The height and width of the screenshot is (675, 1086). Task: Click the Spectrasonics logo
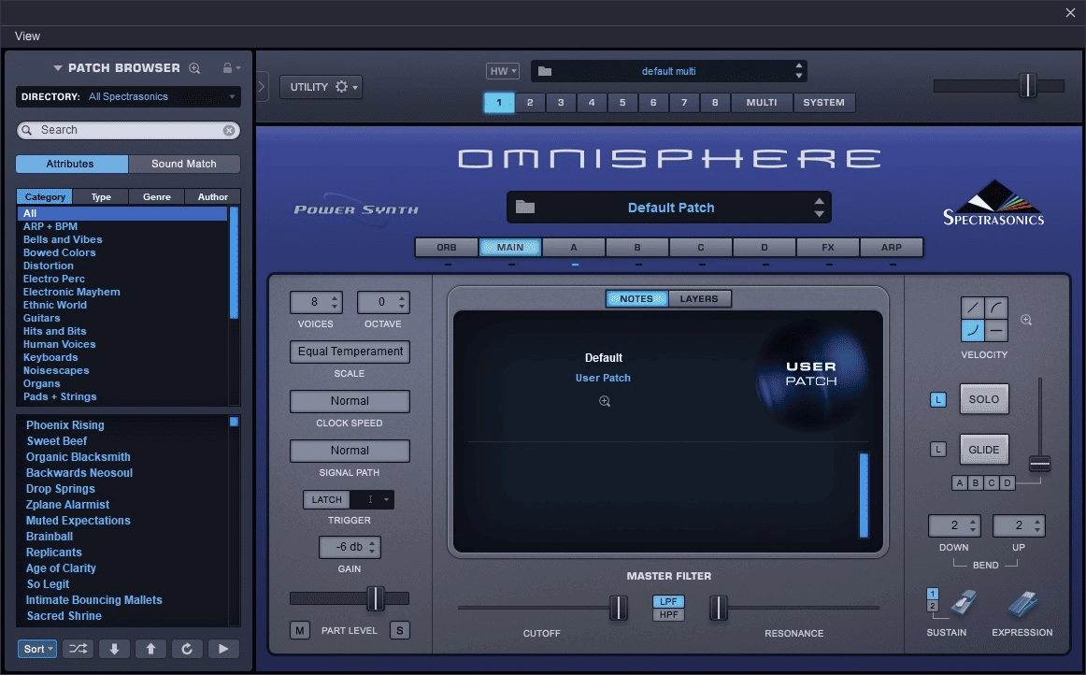[x=993, y=203]
